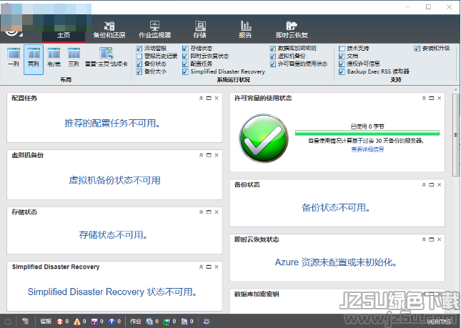The height and width of the screenshot is (328, 461).
Task: Toggle the 备份状态 checkbox in ribbon
Action: [x=139, y=64]
